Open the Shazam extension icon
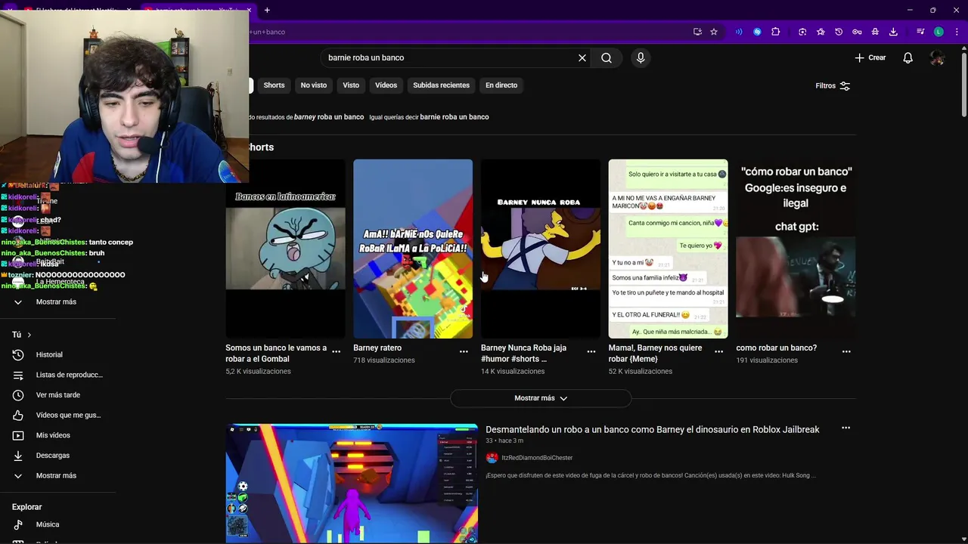968x544 pixels. point(757,32)
